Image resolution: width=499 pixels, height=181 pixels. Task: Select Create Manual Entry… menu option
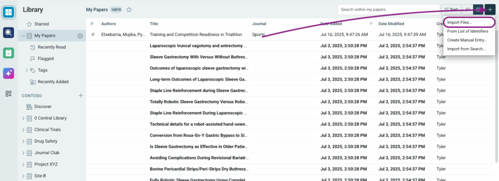click(467, 40)
